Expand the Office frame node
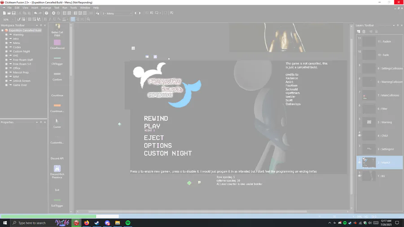Screen dimensions: 404x227 (6, 68)
